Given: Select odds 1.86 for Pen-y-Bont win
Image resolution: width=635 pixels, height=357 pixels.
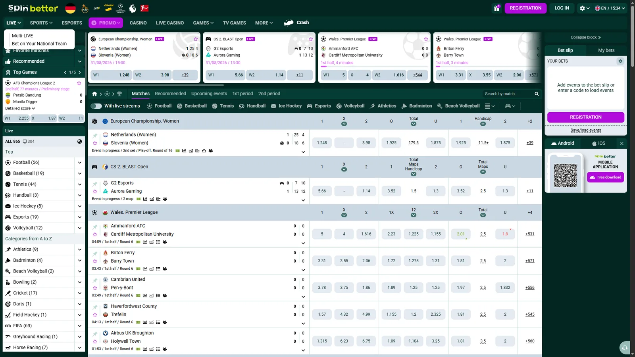Looking at the screenshot, I should [366, 288].
